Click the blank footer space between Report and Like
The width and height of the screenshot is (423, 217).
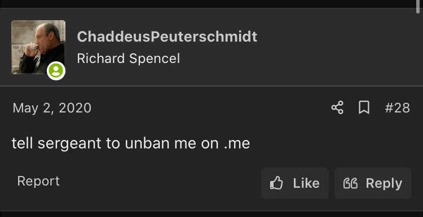160,183
